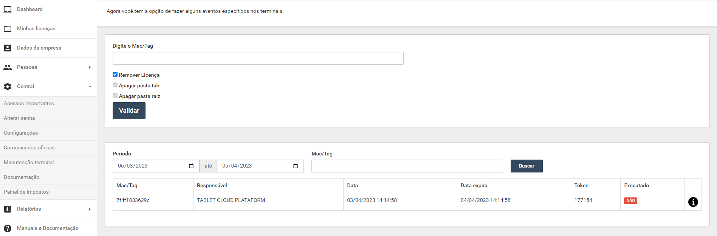Click the Dados da empresa badge icon
Screen dimensions: 717x236
(x=8, y=48)
